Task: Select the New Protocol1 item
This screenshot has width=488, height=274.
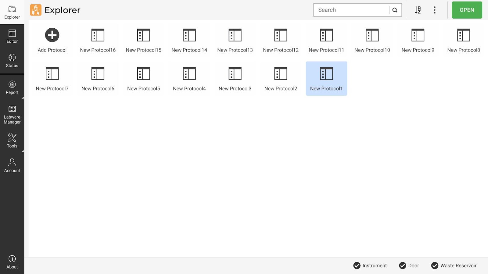Action: (326, 79)
